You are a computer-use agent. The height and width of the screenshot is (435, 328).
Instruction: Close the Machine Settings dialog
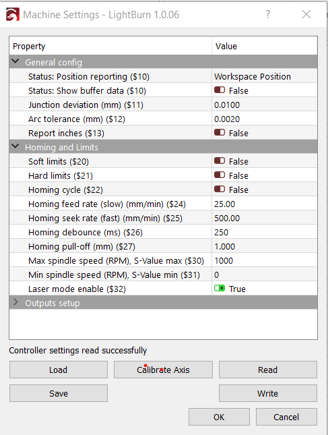(x=306, y=14)
